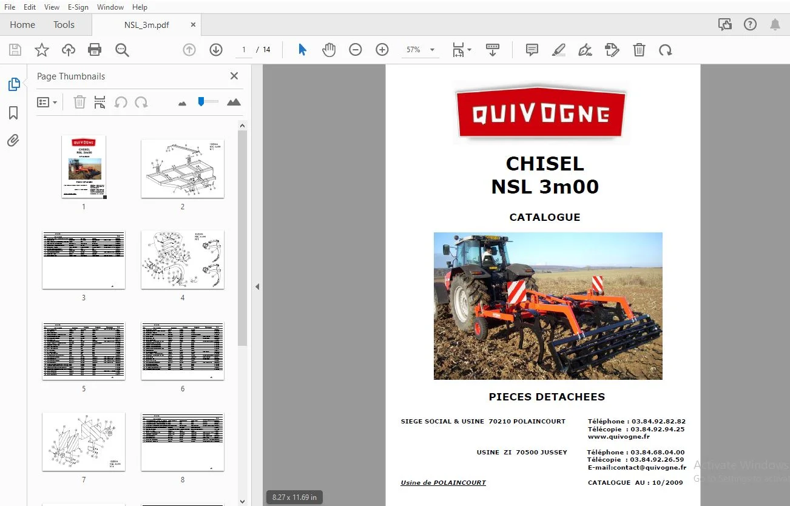Go to the next page arrow
The height and width of the screenshot is (506, 790).
coord(216,50)
